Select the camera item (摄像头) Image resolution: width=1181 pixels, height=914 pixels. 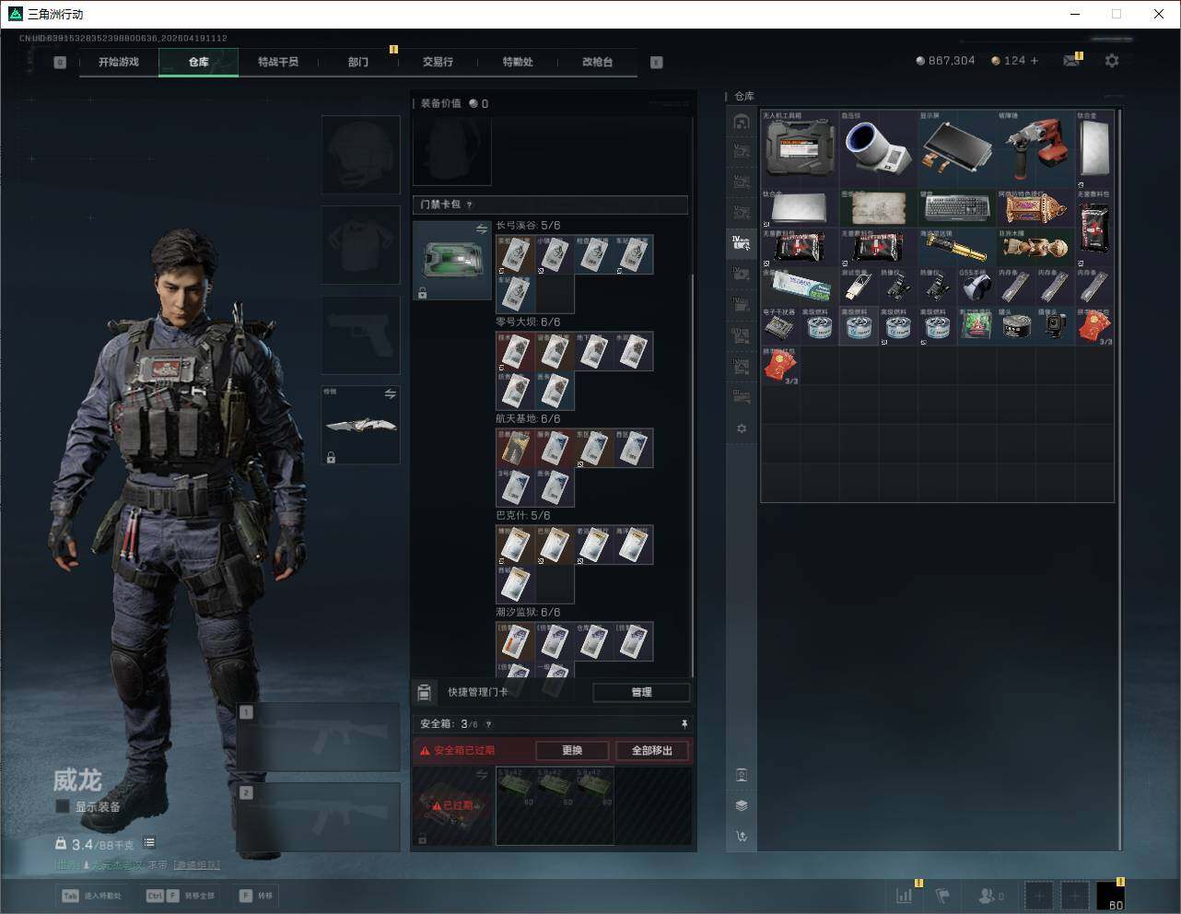[x=1055, y=325]
